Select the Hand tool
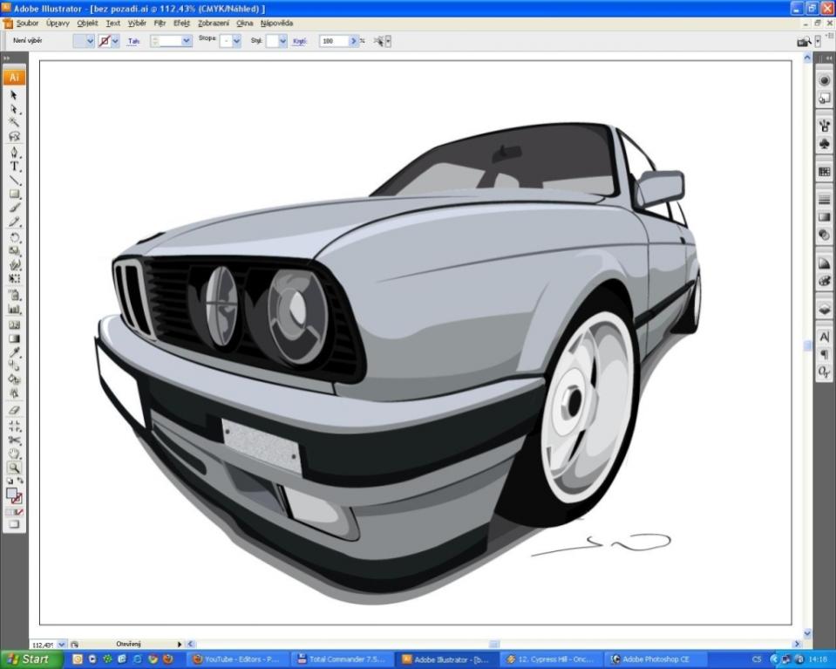Screen dimensions: 836x669 point(14,454)
